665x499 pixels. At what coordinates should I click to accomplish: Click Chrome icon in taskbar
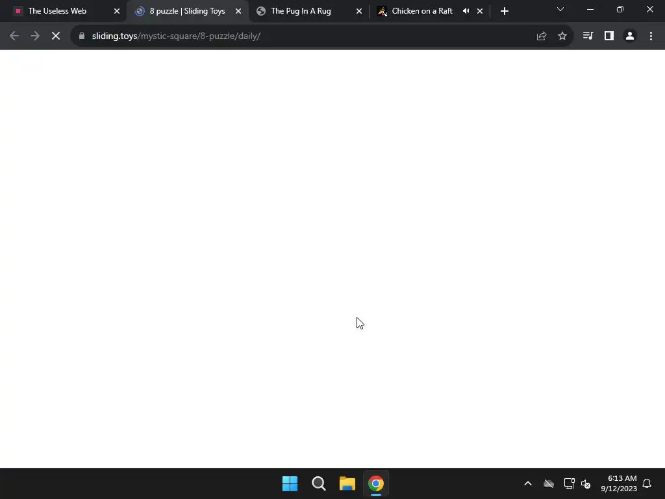[376, 483]
